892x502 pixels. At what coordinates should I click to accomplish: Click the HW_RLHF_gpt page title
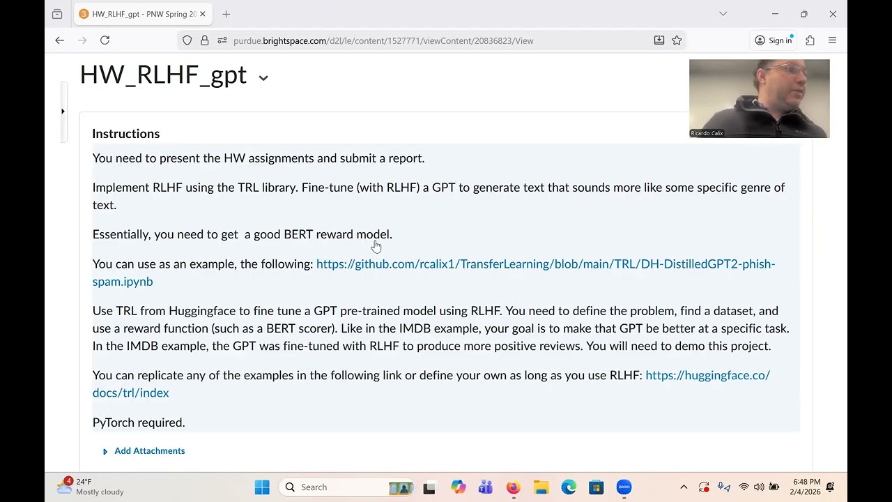(x=163, y=75)
